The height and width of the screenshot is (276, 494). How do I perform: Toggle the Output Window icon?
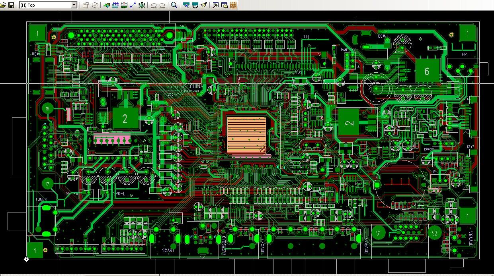pos(215,5)
